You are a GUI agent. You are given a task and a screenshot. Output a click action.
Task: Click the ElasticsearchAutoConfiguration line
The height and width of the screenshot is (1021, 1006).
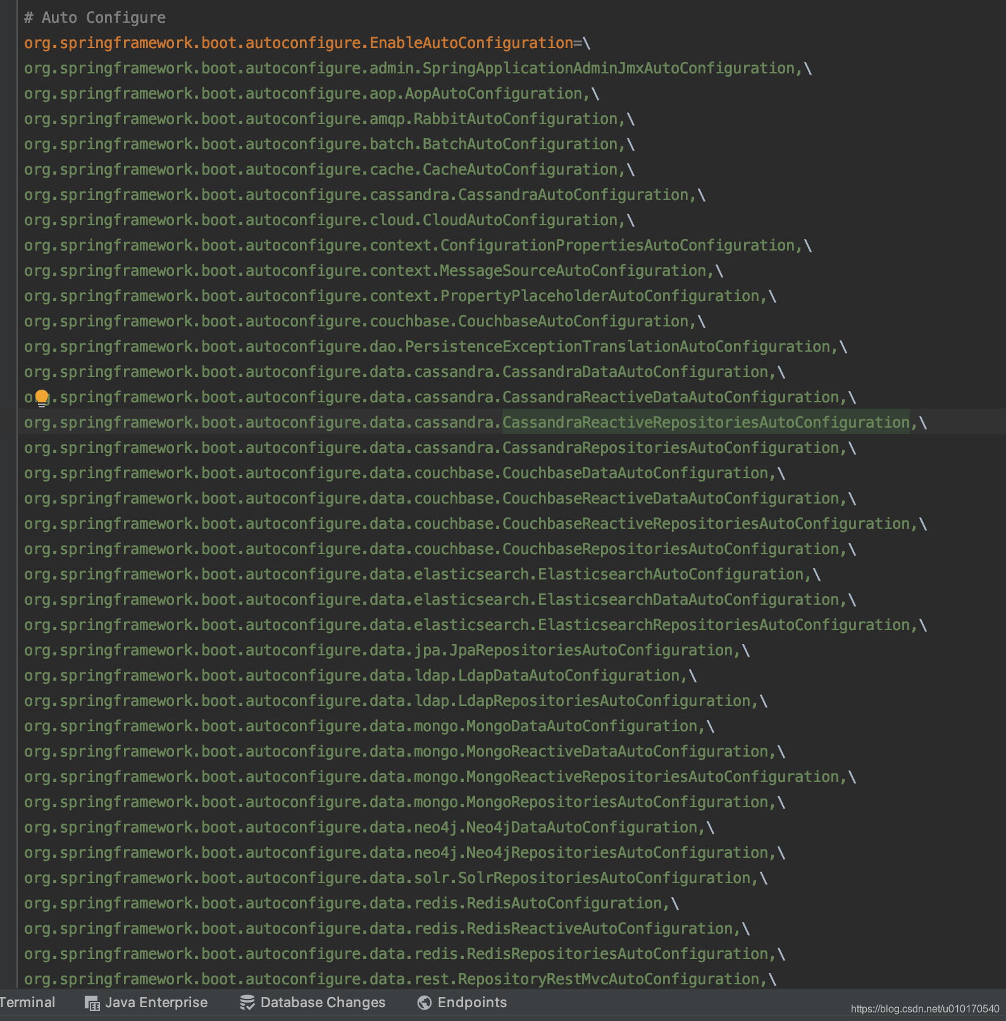[x=423, y=574]
